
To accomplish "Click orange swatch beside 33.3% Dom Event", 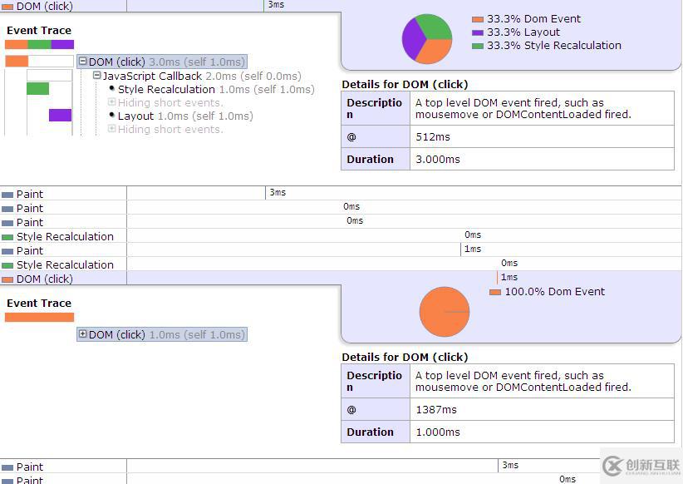I will 478,19.
